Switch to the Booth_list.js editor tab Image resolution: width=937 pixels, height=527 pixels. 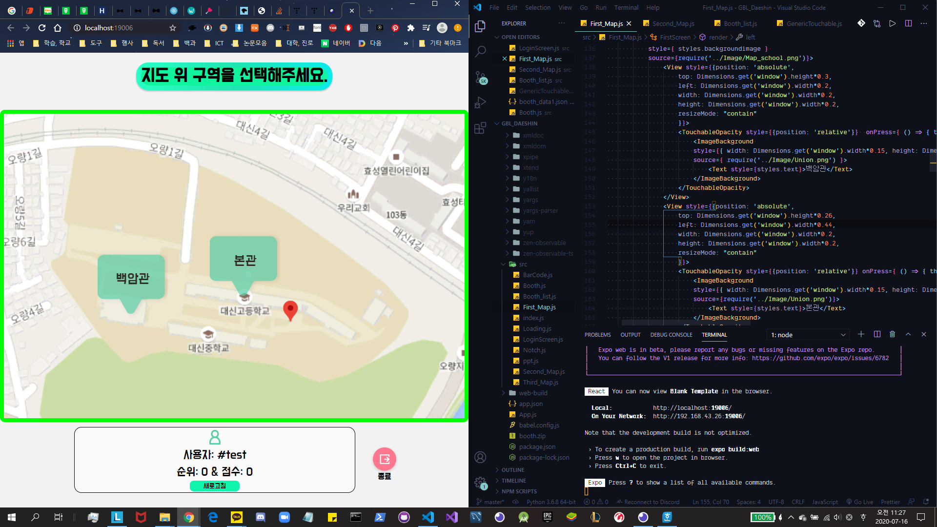point(740,23)
